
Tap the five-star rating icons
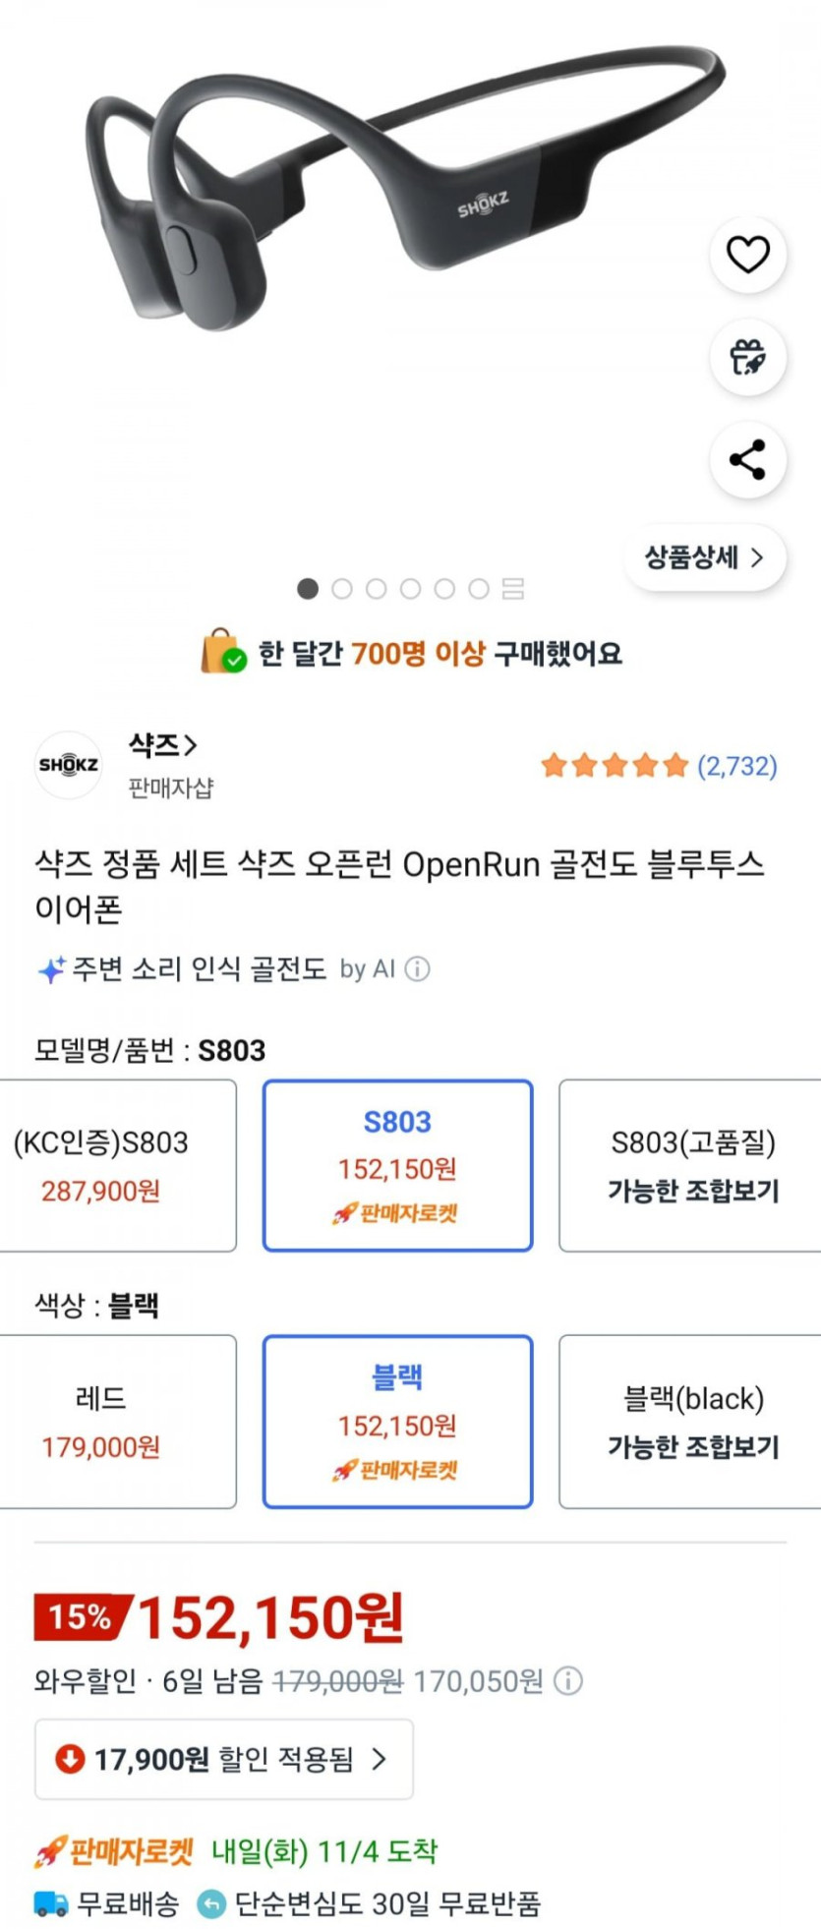pos(614,766)
